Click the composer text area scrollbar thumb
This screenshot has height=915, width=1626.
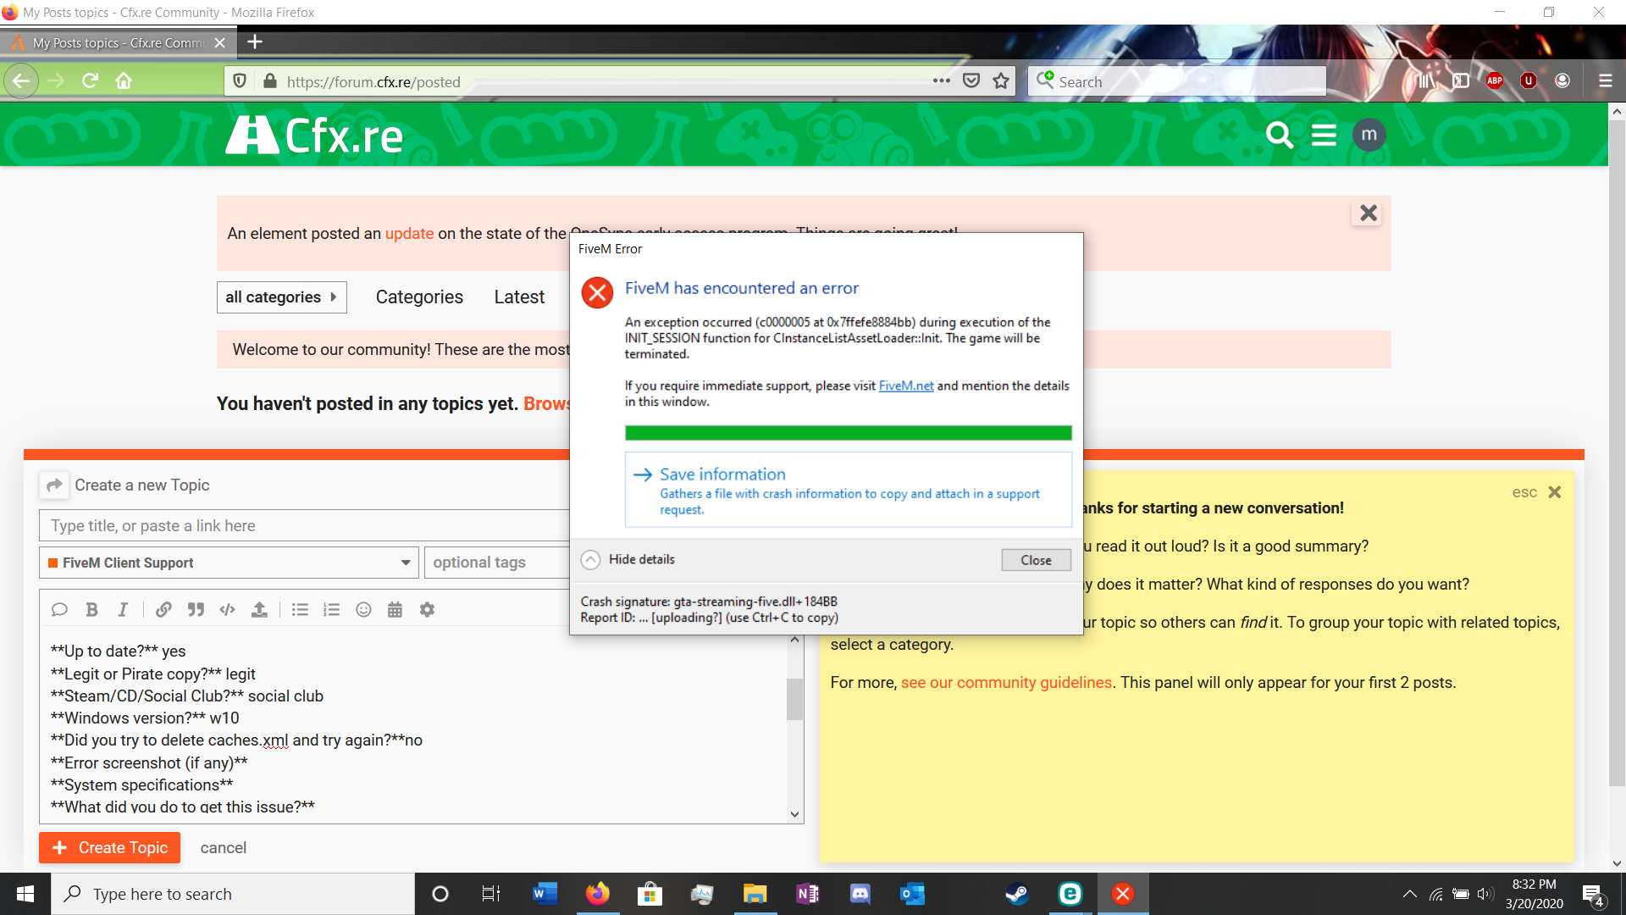(x=794, y=699)
